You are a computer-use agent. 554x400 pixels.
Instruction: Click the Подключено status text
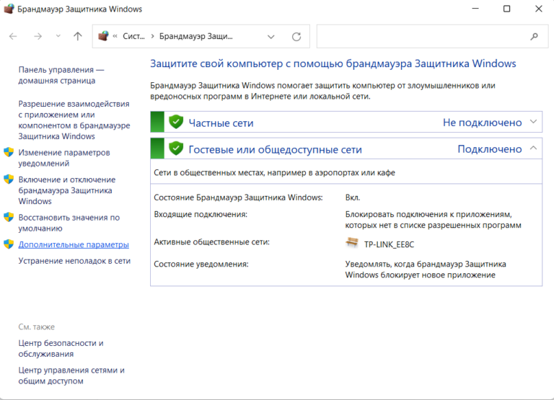pos(490,149)
